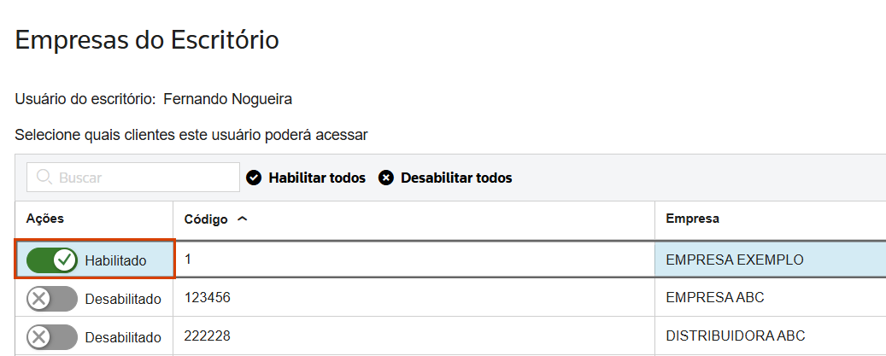Click the Código sort arrow

coord(242,219)
